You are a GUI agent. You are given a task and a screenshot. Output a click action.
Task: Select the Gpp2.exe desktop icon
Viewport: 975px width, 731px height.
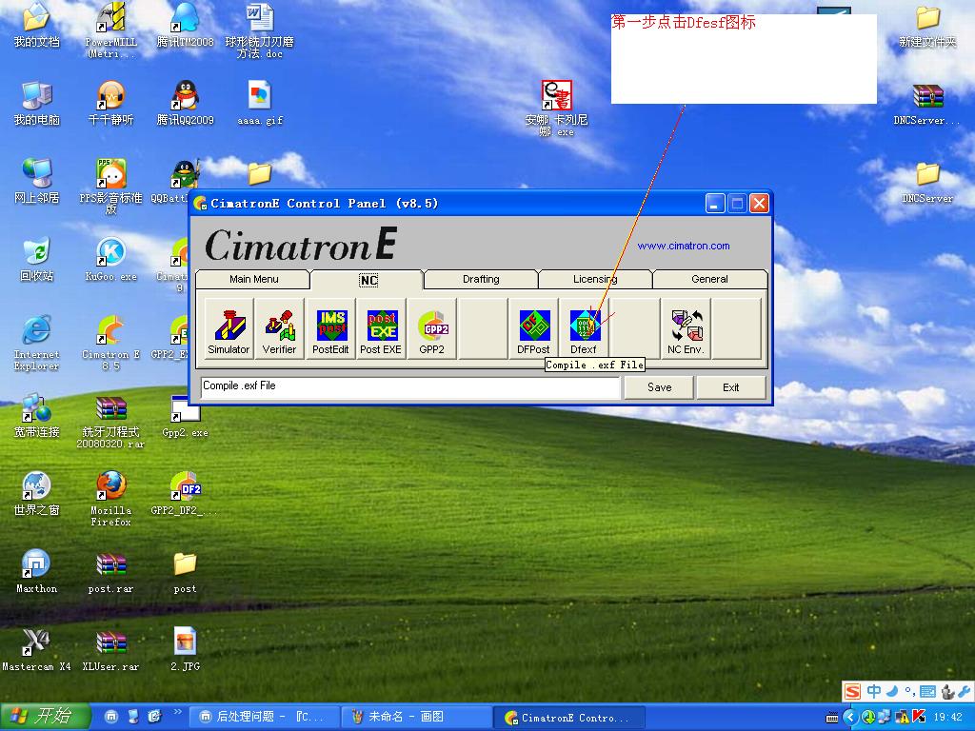186,415
